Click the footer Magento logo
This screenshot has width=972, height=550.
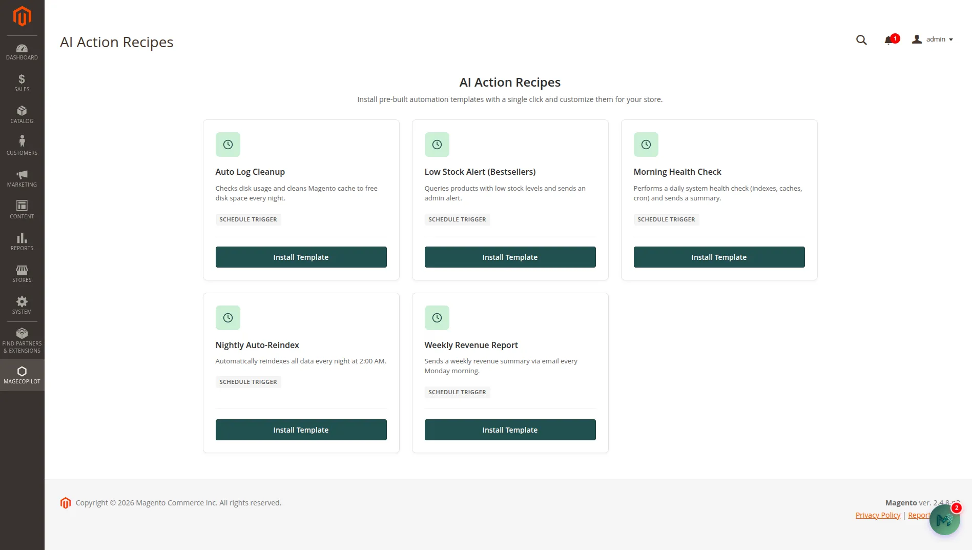[66, 503]
